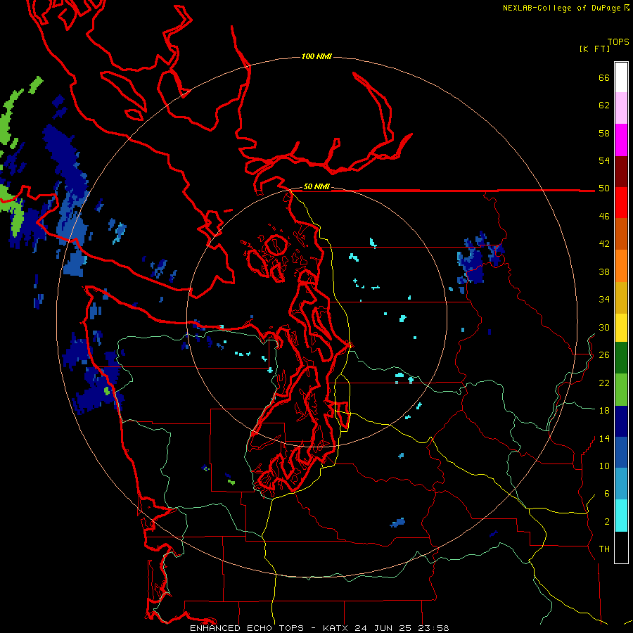This screenshot has height=633, width=633.
Task: Pick the navy blue swatch in the scale
Action: 621,421
